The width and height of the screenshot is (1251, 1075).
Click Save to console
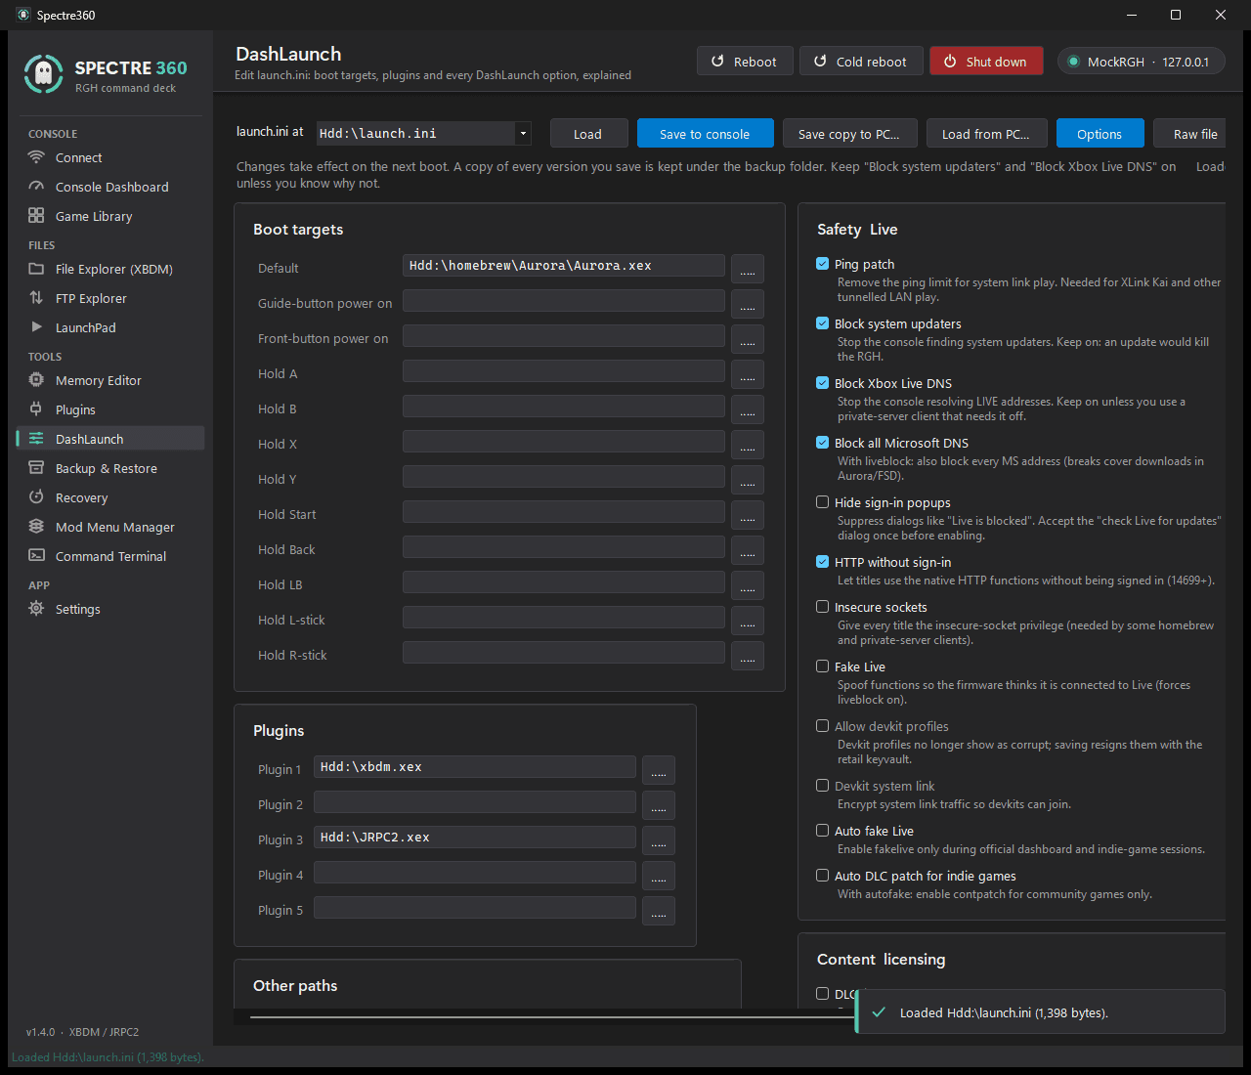click(705, 134)
